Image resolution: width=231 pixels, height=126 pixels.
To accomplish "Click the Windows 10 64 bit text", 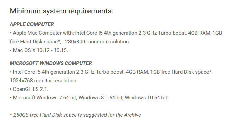I will click(146, 98).
